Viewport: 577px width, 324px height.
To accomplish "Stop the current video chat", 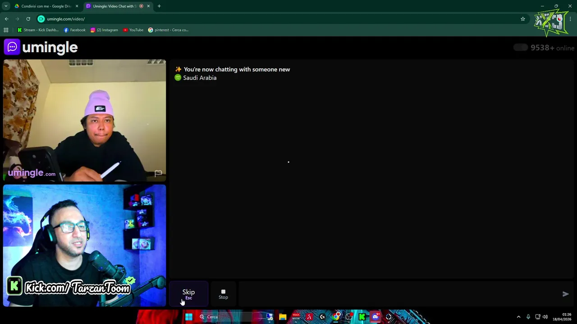I will [x=223, y=294].
